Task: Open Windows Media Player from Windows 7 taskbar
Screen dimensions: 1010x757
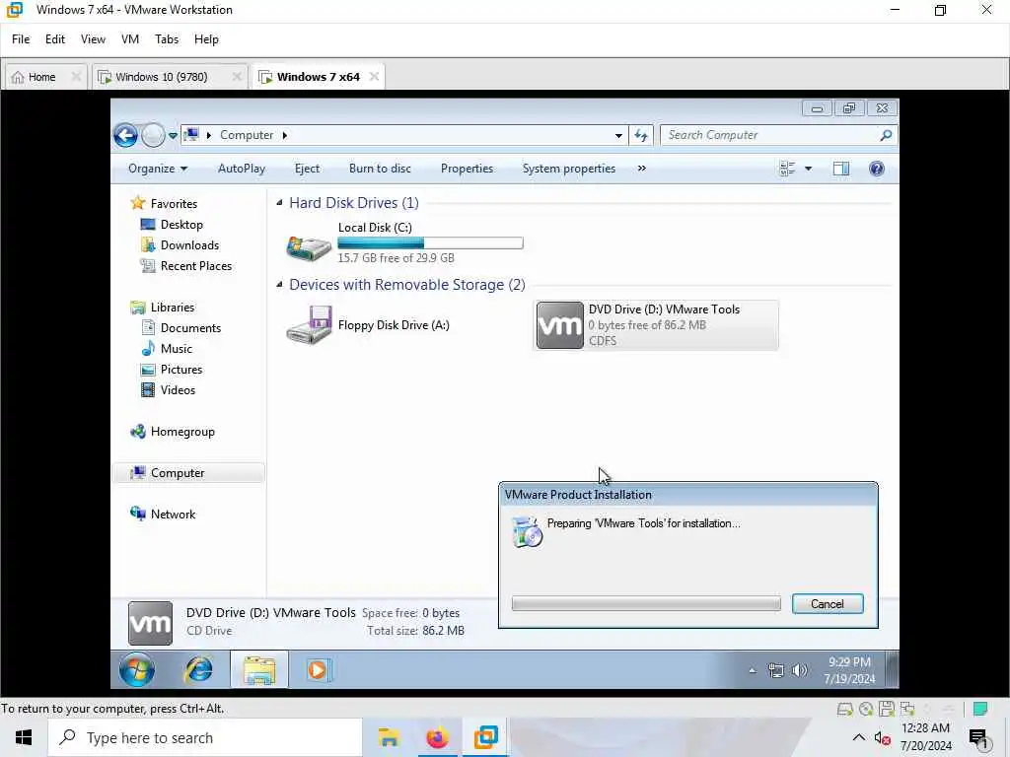Action: pyautogui.click(x=319, y=670)
